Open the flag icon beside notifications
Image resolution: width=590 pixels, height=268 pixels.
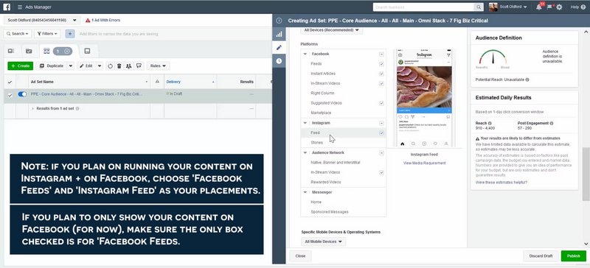[549, 7]
